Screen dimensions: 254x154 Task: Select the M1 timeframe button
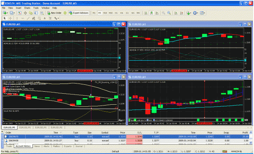94,13
